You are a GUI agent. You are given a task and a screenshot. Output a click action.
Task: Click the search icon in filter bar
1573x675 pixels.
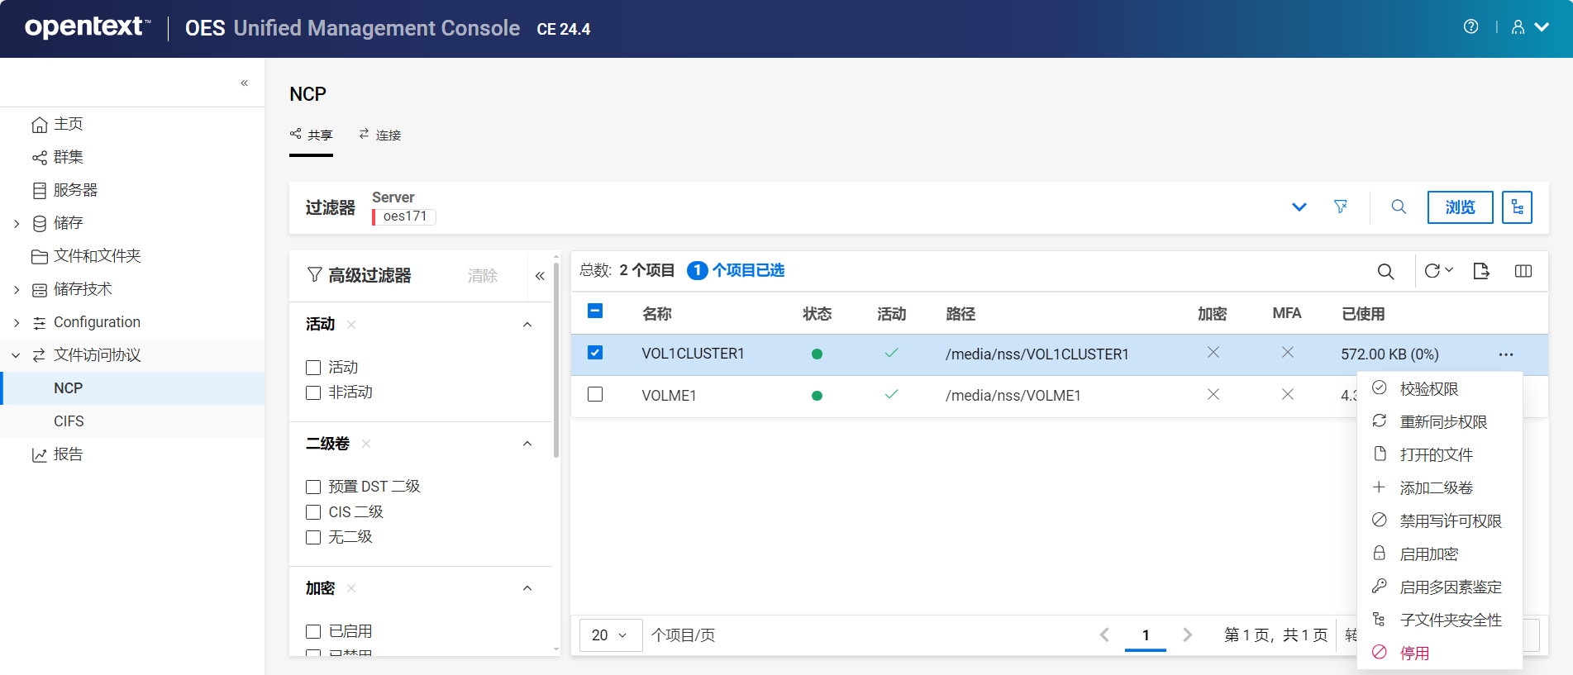coord(1399,207)
